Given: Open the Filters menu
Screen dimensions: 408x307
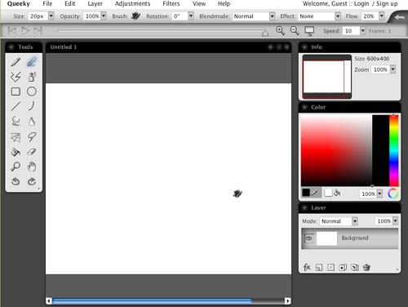Looking at the screenshot, I should tap(171, 4).
